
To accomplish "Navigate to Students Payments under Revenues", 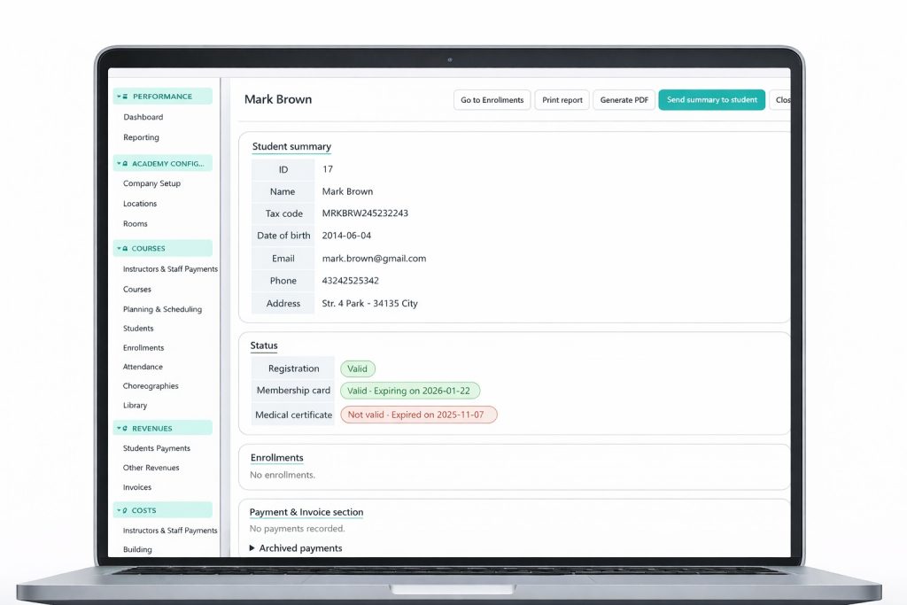I will 157,448.
